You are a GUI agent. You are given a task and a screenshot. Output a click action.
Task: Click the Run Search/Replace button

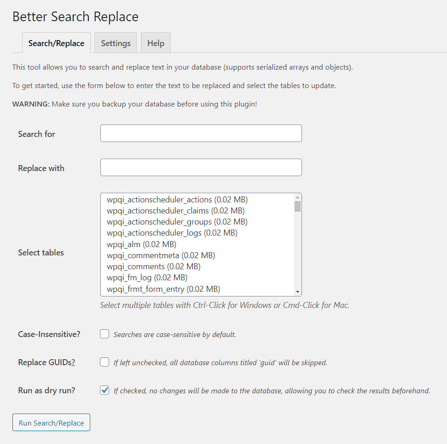(x=51, y=423)
